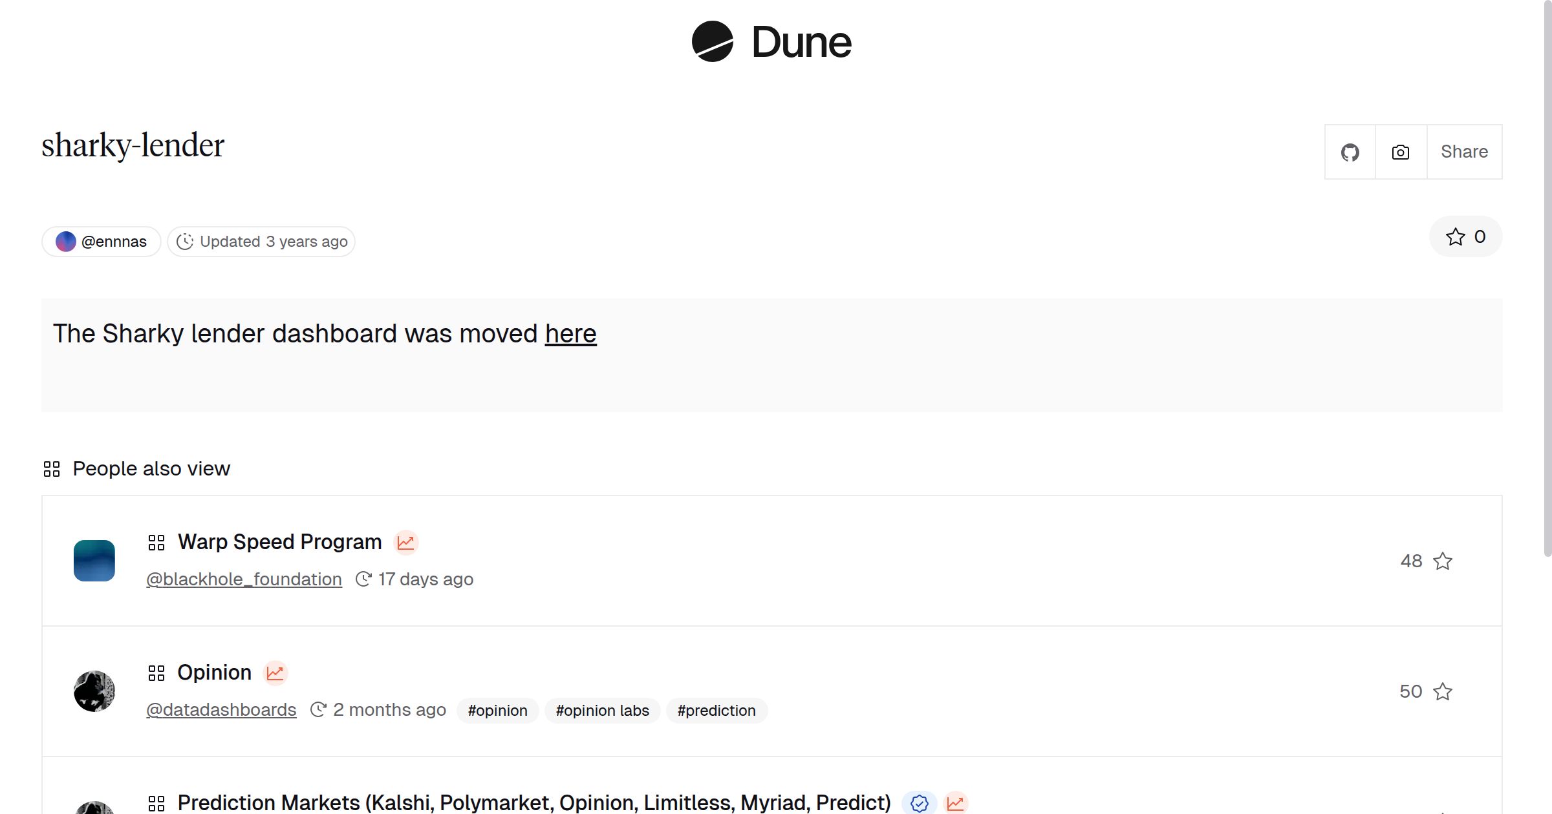Select the #prediction tag
Screen dimensions: 1552x814
716,711
